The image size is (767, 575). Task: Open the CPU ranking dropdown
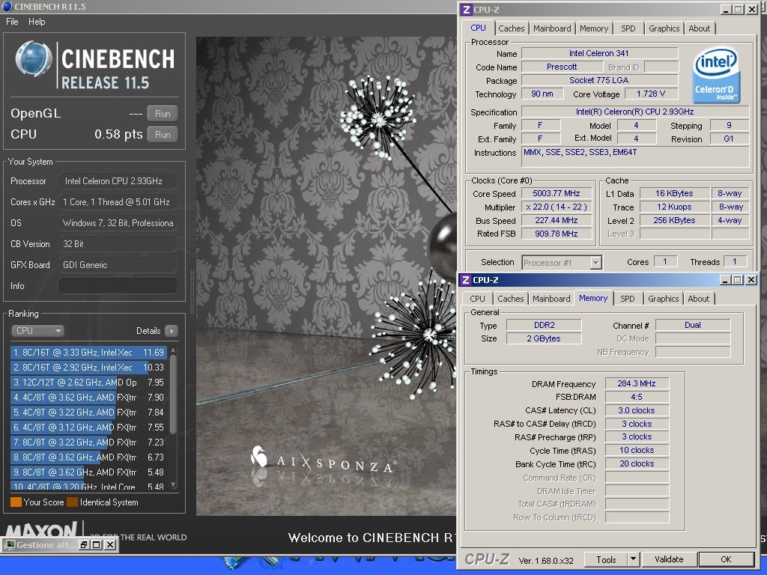click(x=37, y=330)
